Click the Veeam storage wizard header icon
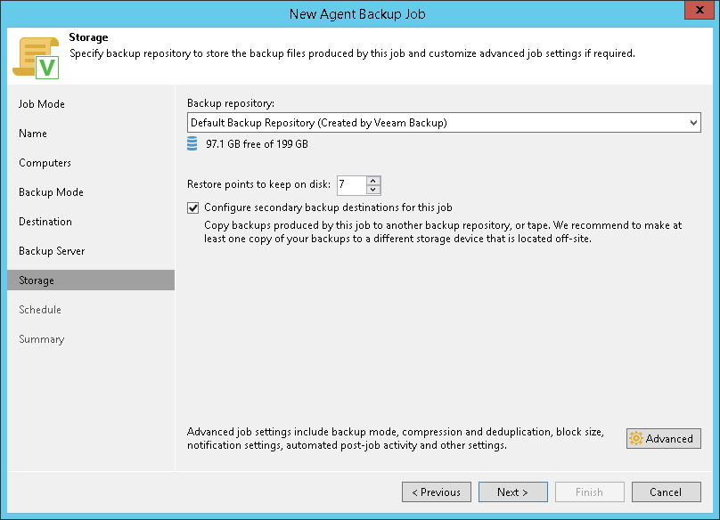 [35, 56]
